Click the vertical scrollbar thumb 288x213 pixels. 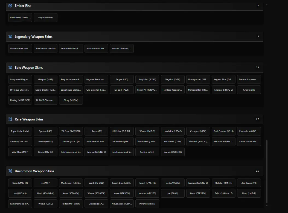point(267,171)
